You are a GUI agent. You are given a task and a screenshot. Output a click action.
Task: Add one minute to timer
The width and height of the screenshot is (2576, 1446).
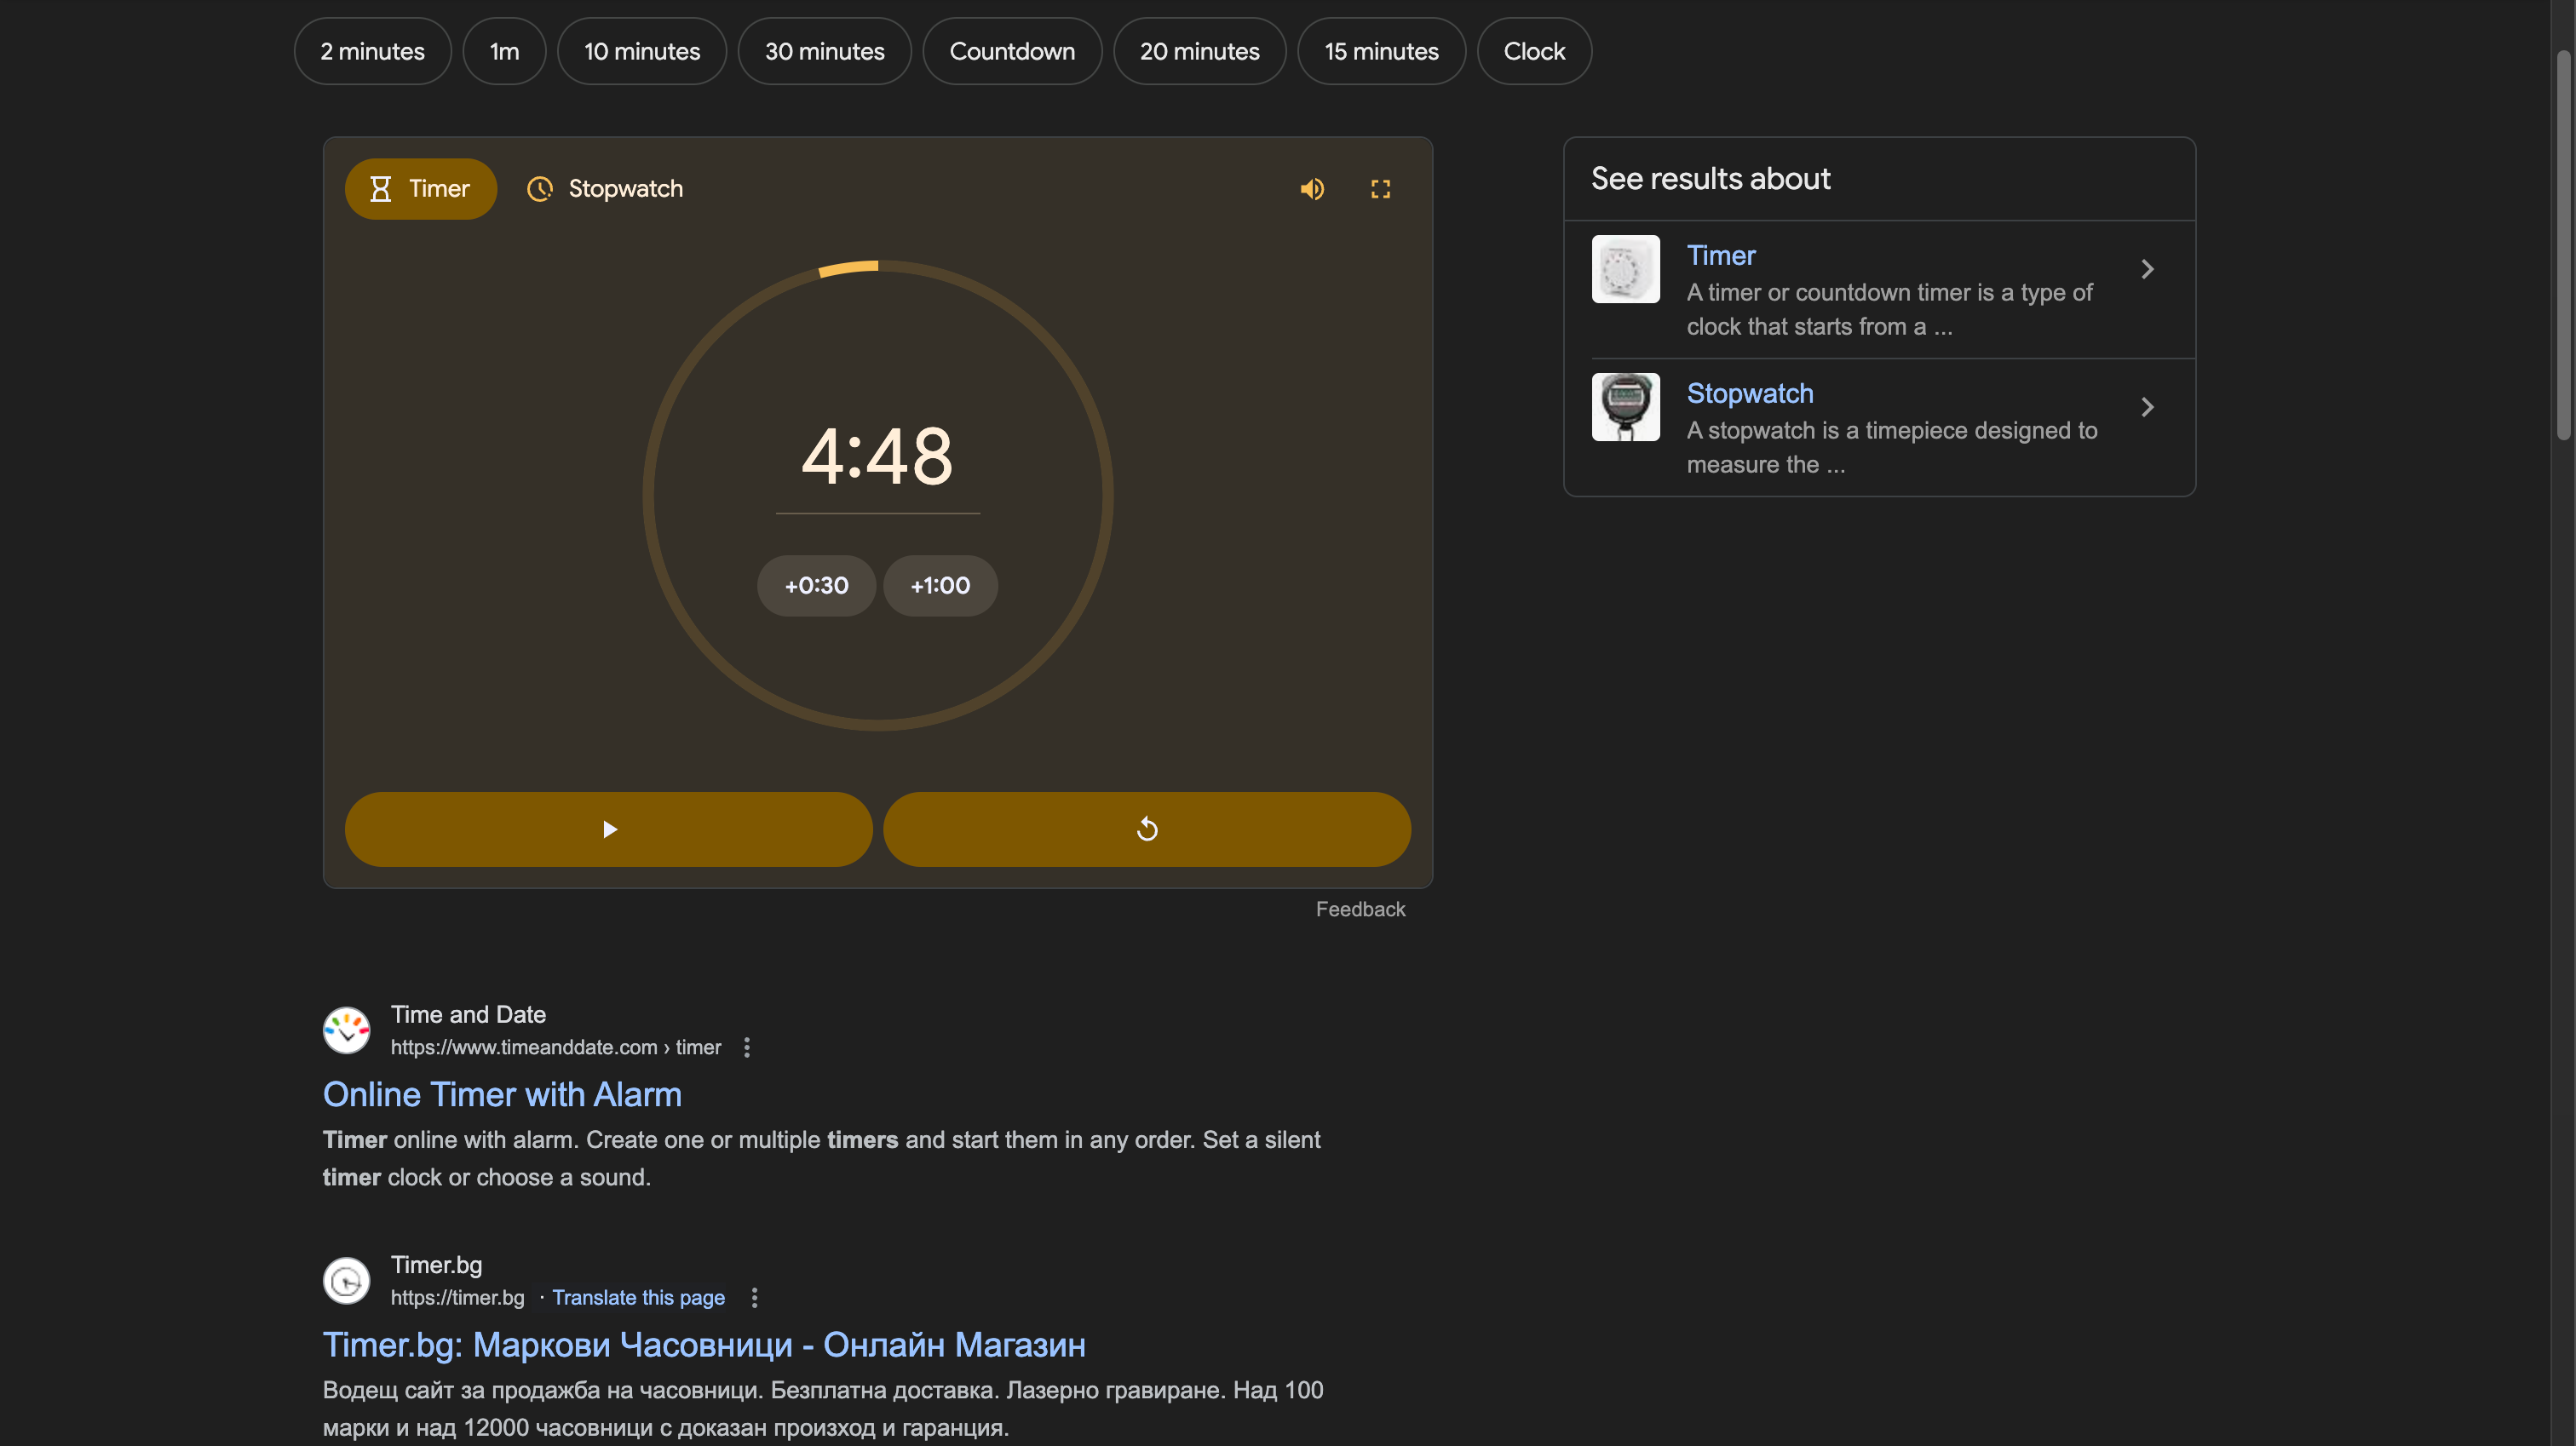click(940, 586)
